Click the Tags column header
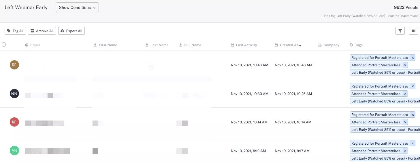Screen dimensions: 420x163 tap(359, 45)
